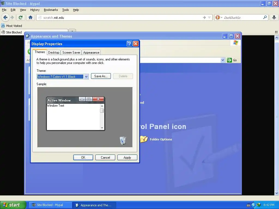The height and width of the screenshot is (209, 279).
Task: Click the Appearance and Themes title bar icon
Action: pyautogui.click(x=28, y=36)
